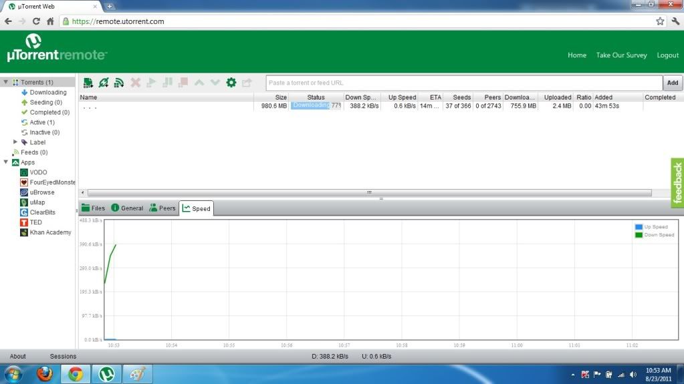Select the Downloading filter

(x=43, y=92)
